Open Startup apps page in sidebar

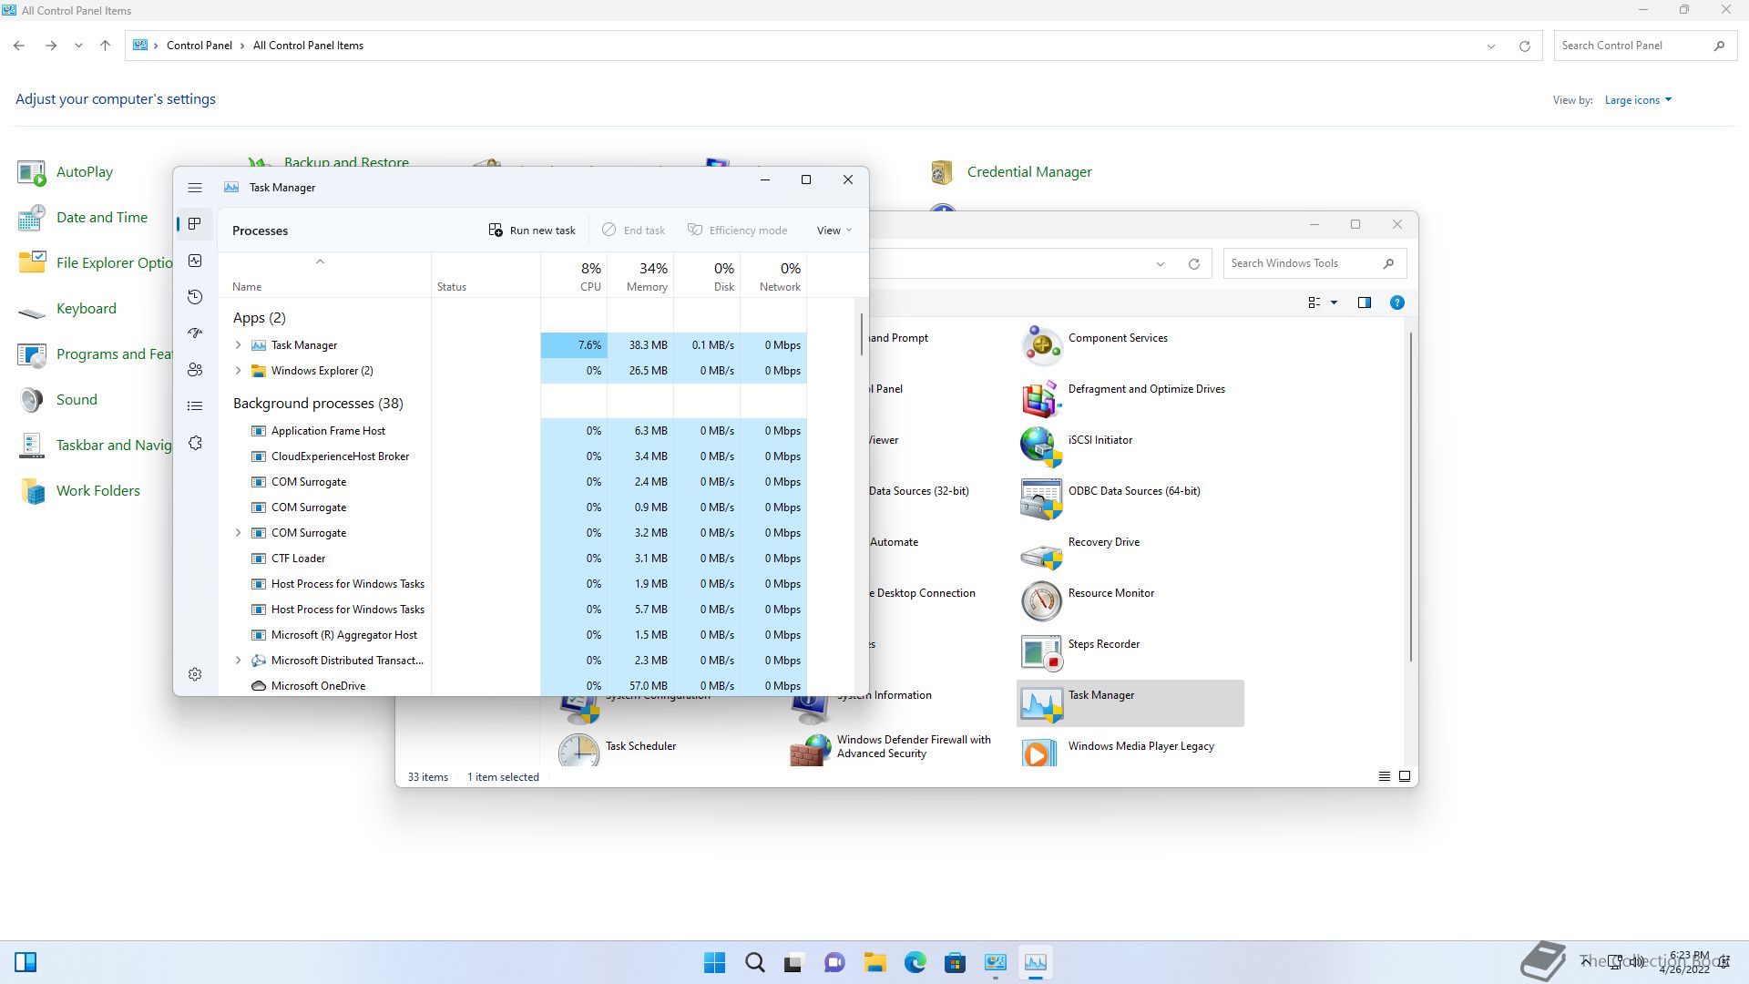[x=195, y=333]
